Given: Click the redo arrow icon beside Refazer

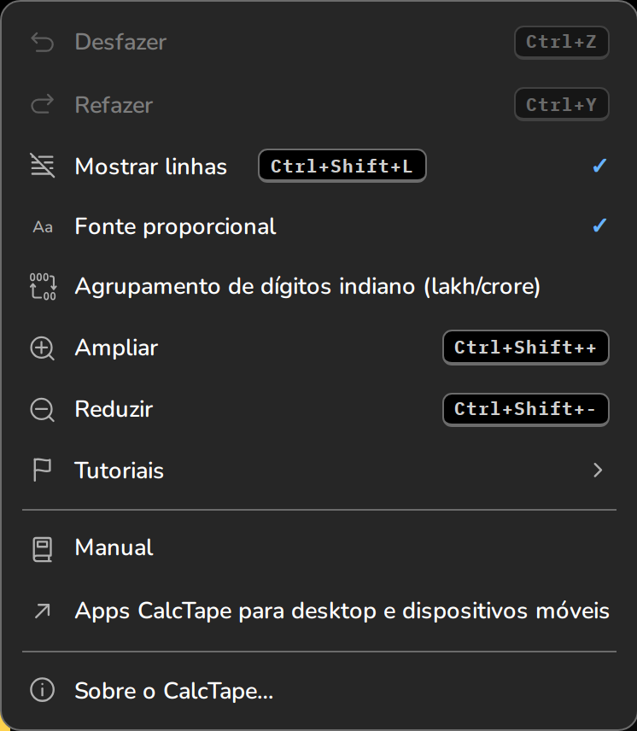Looking at the screenshot, I should pos(43,104).
